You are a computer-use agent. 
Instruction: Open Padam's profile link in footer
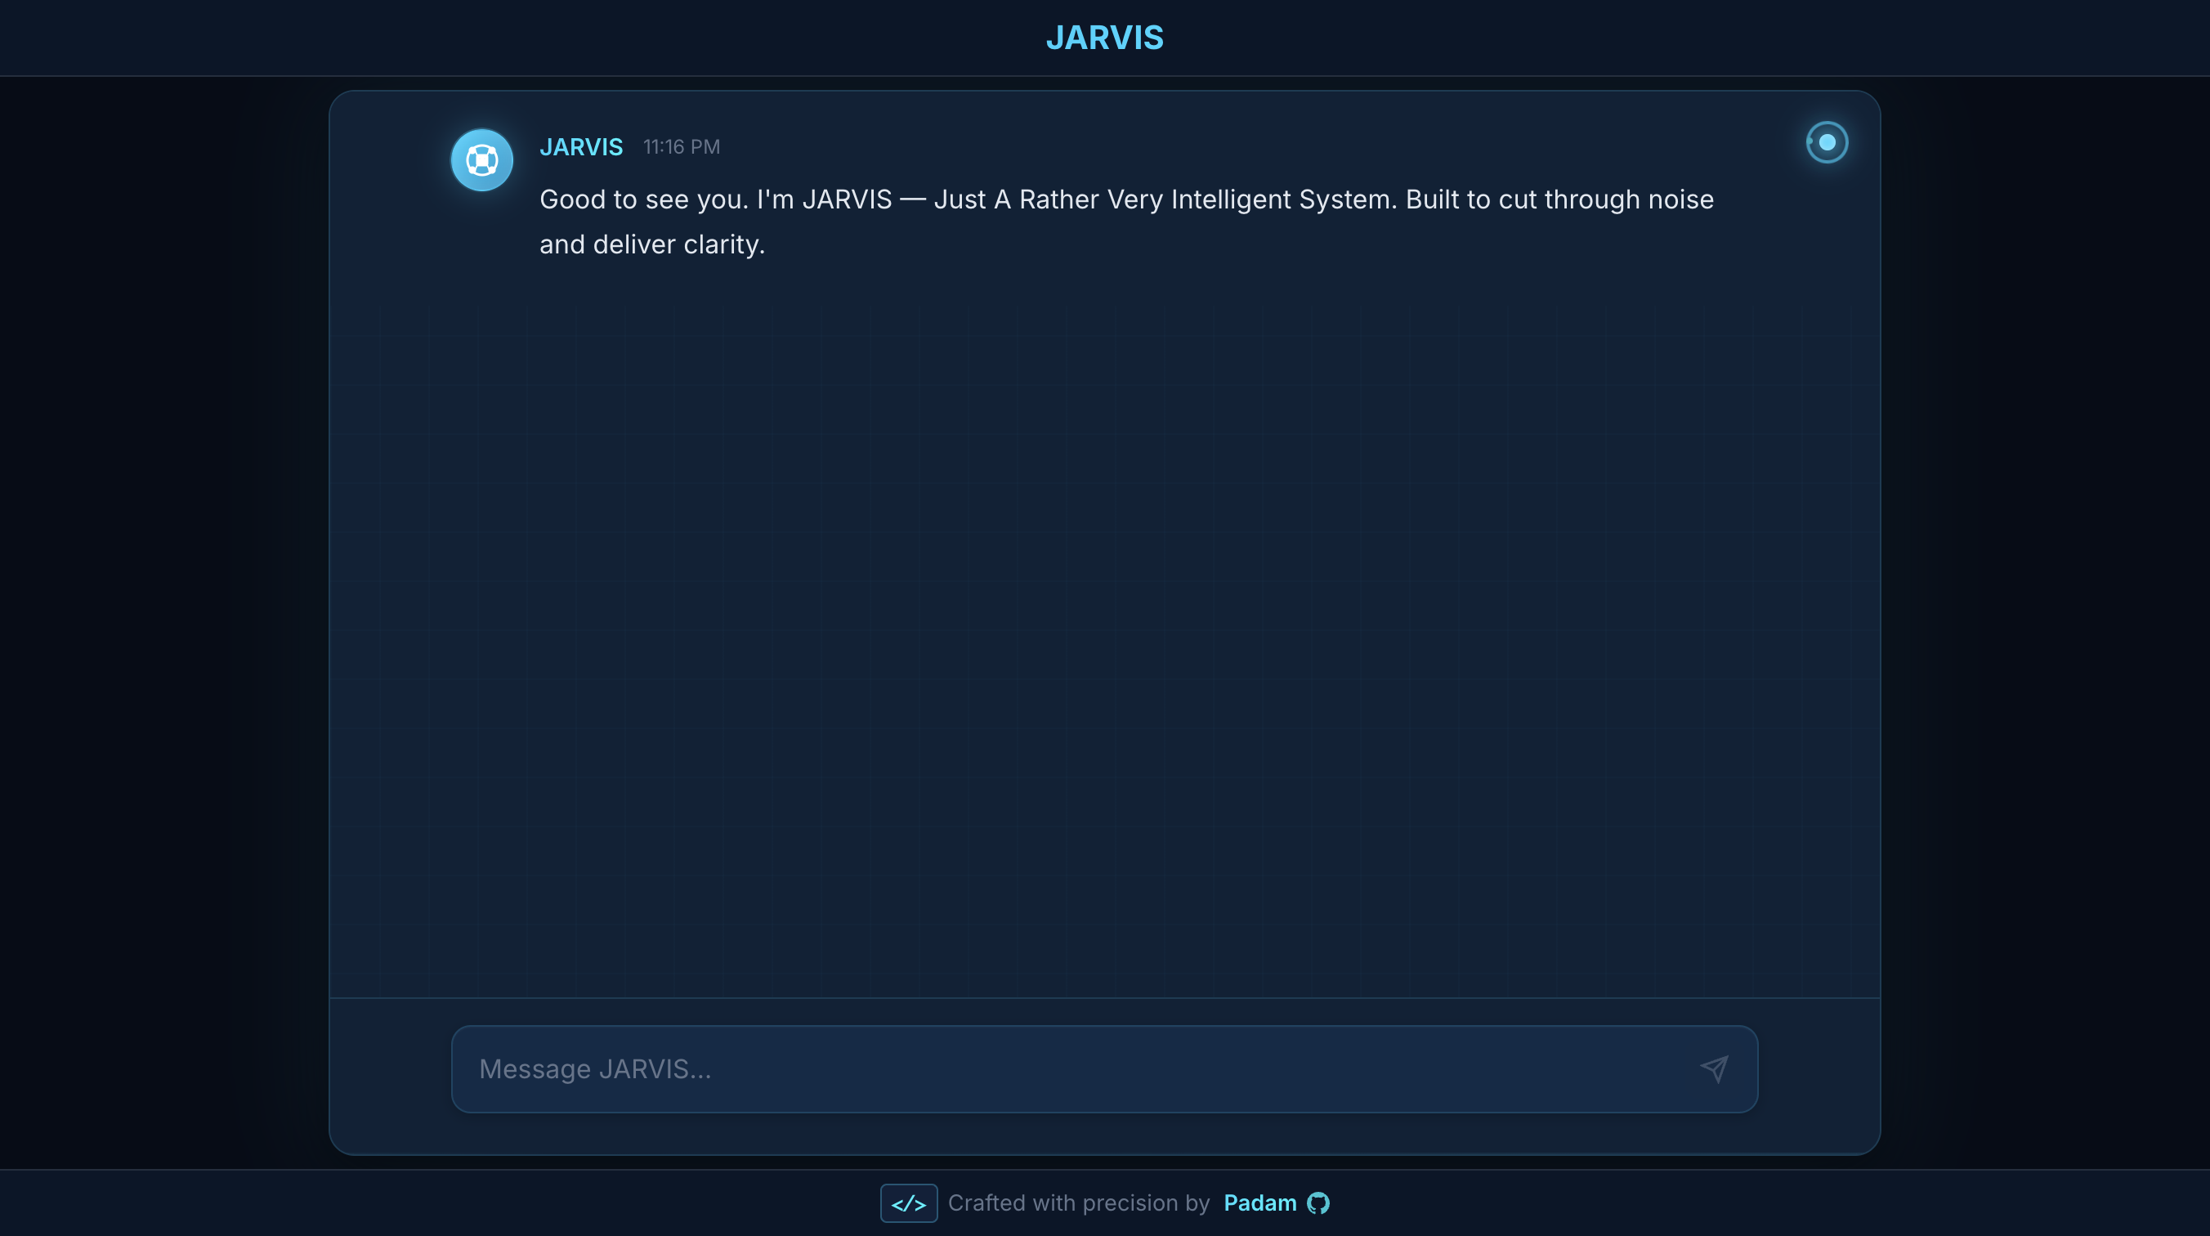[x=1259, y=1203]
